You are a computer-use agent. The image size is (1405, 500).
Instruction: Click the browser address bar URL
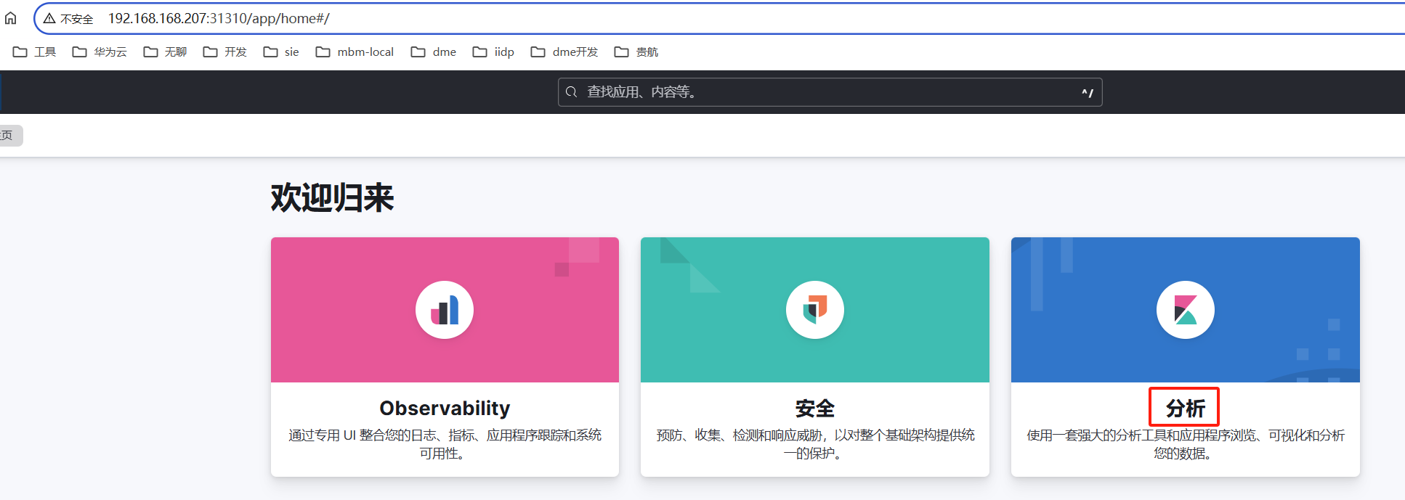[219, 18]
